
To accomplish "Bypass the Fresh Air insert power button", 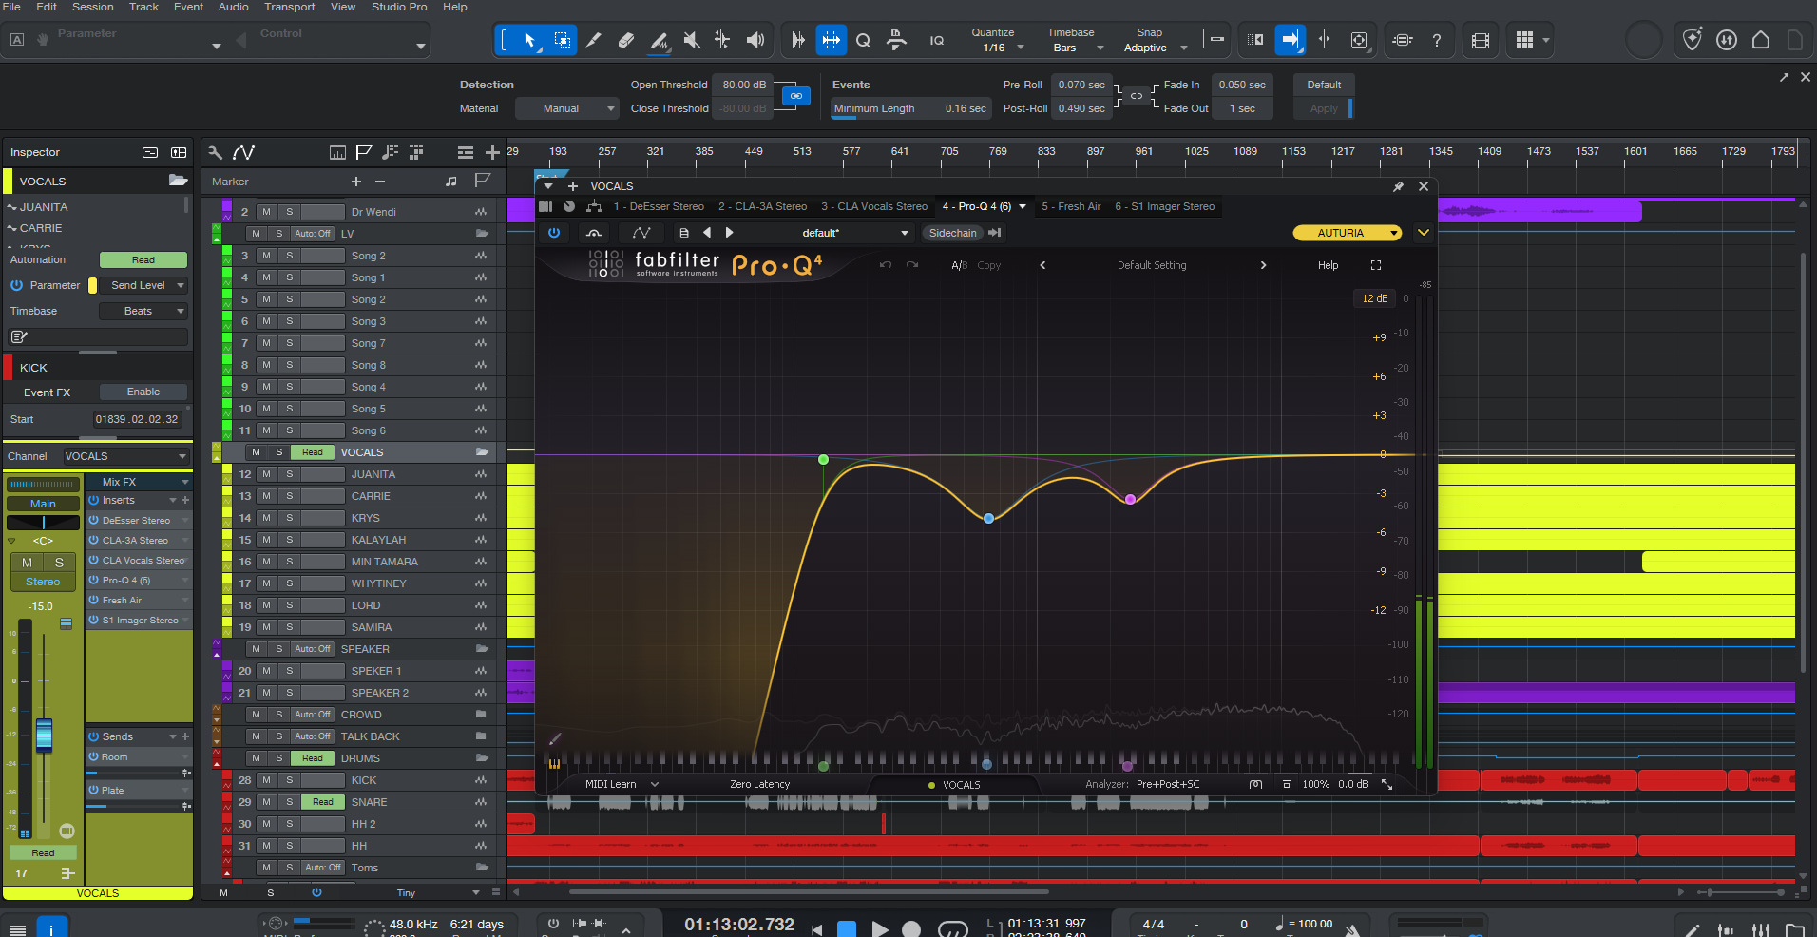I will pos(94,600).
